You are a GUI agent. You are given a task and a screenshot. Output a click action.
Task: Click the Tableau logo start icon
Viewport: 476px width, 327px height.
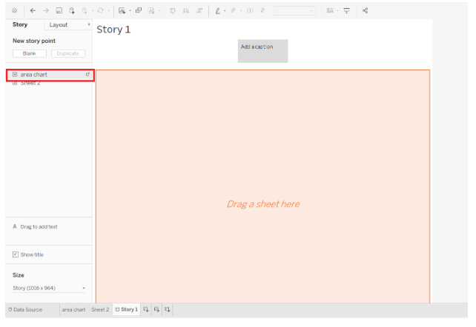(15, 11)
